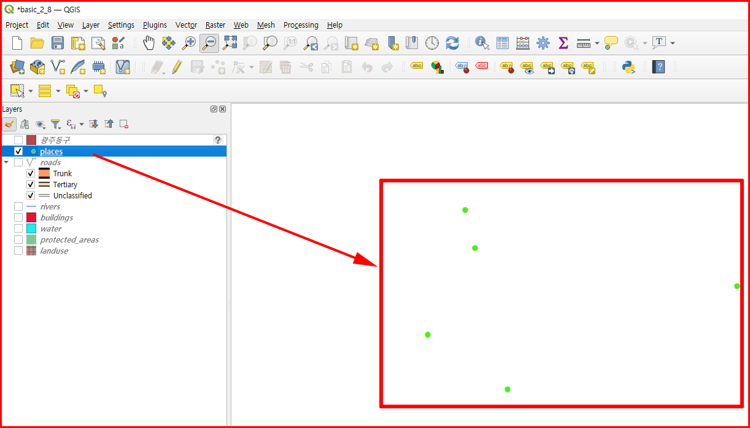Image resolution: width=750 pixels, height=428 pixels.
Task: Open the Python Console icon
Action: [x=628, y=67]
